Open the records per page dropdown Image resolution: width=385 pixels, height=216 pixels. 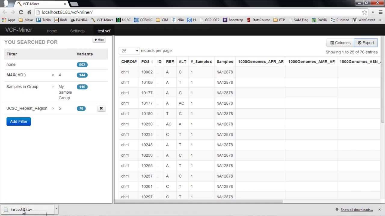point(129,51)
